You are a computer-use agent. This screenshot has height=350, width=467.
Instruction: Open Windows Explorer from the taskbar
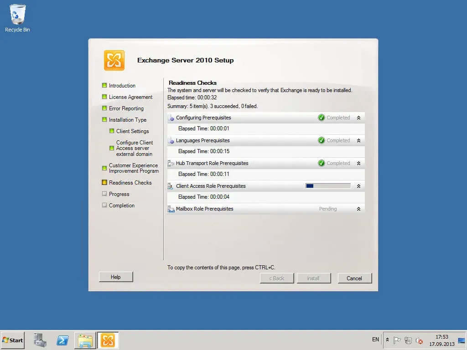pyautogui.click(x=85, y=340)
